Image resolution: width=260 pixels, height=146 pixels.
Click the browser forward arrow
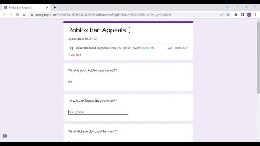(x=11, y=15)
